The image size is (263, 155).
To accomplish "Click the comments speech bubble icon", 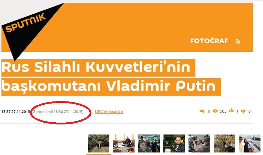I will (x=202, y=111).
